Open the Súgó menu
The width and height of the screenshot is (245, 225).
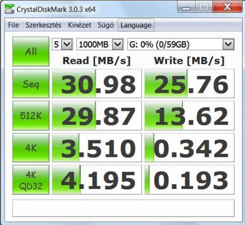point(106,25)
